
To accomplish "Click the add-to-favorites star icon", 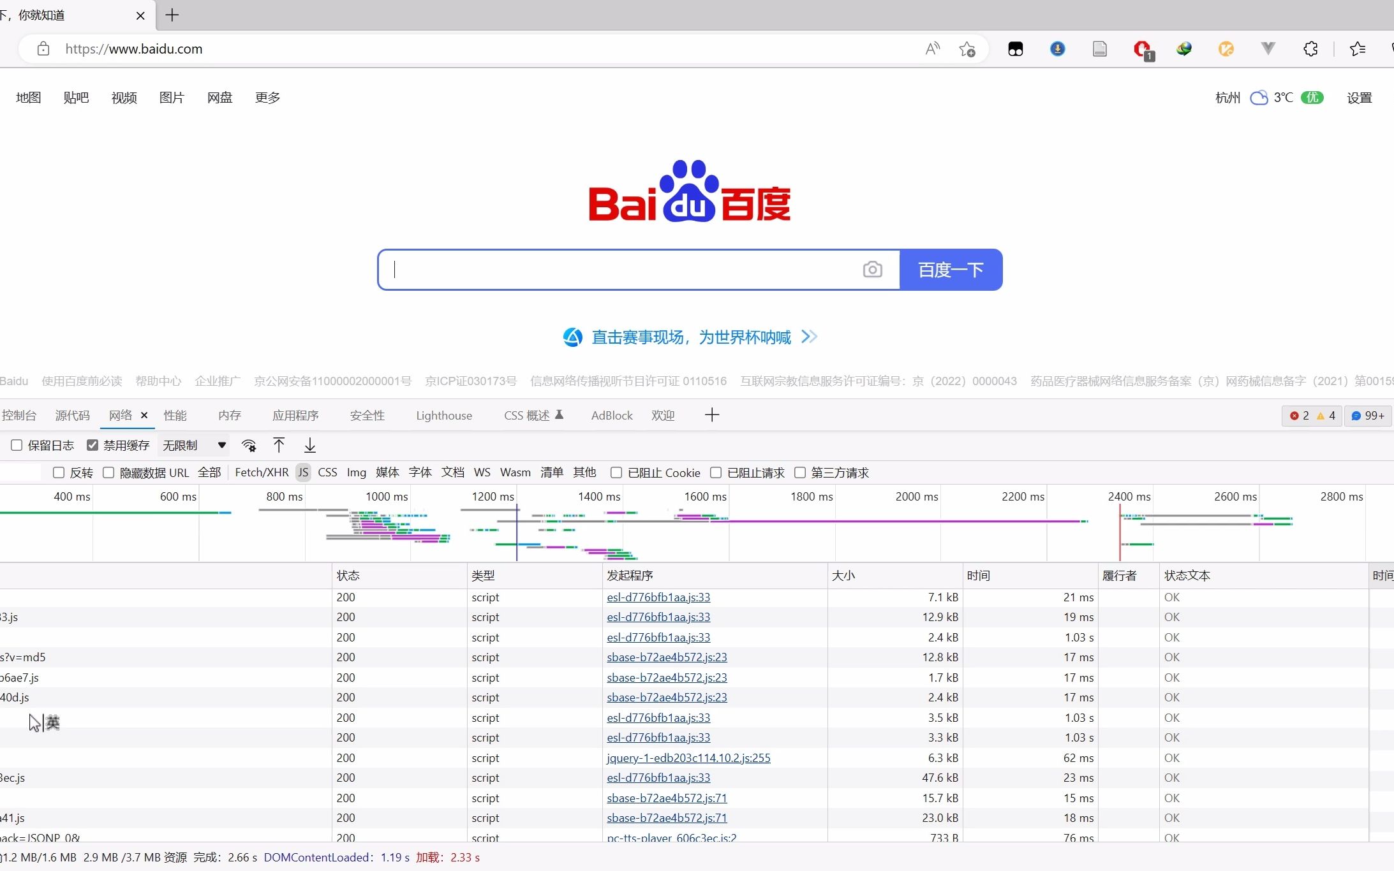I will coord(967,49).
